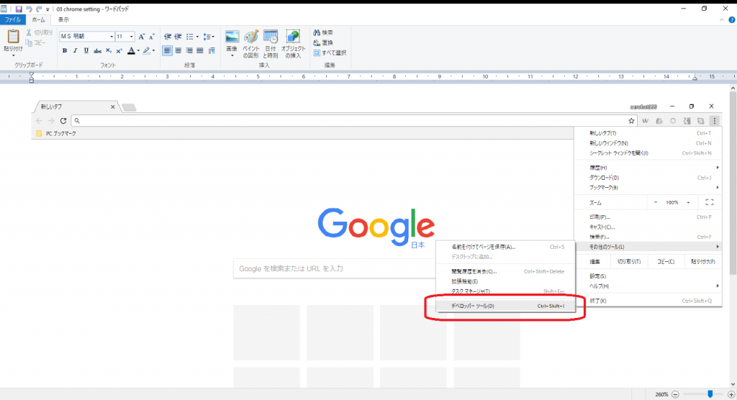Toggle italic formatting

[75, 50]
